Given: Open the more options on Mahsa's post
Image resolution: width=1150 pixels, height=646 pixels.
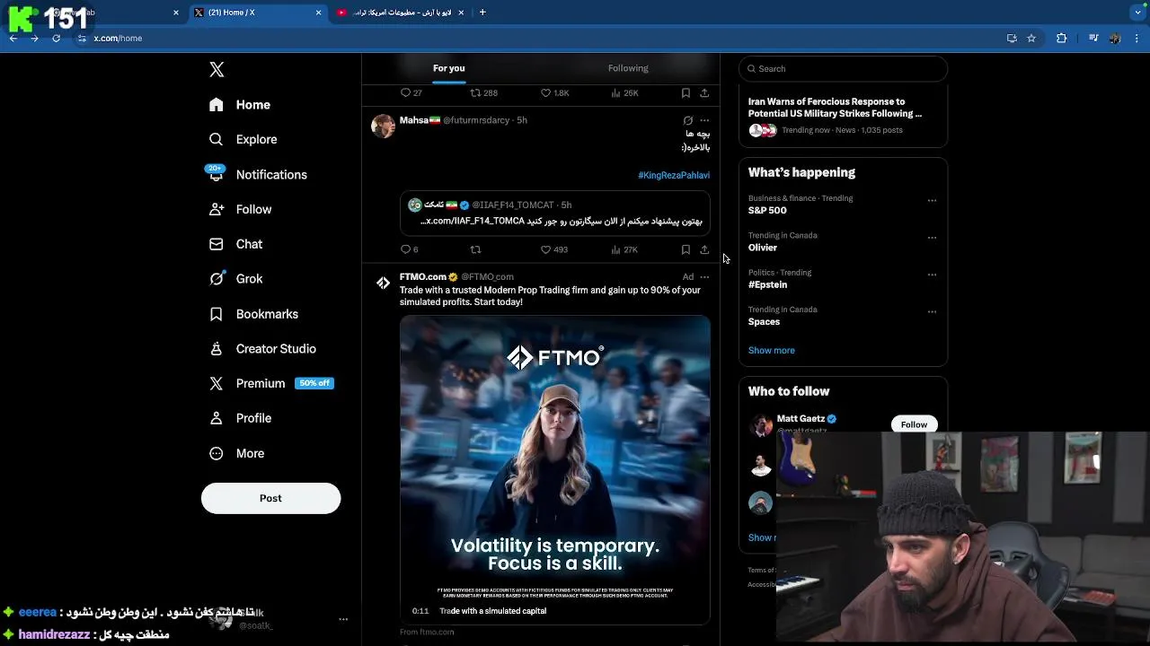Looking at the screenshot, I should coord(704,120).
